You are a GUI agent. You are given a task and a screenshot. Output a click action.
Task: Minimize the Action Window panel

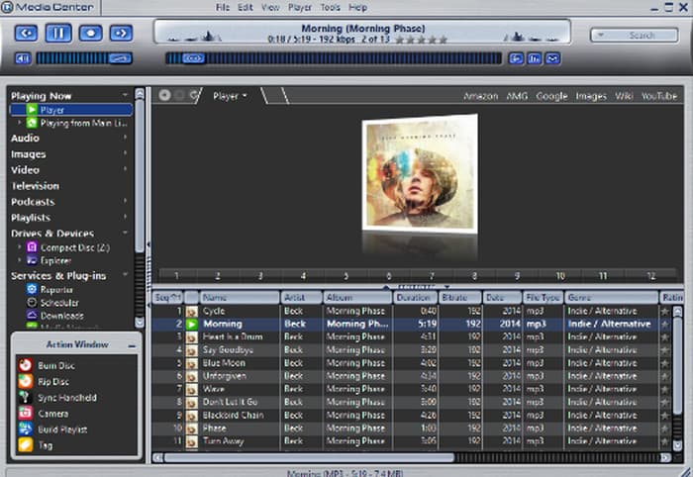(x=132, y=345)
